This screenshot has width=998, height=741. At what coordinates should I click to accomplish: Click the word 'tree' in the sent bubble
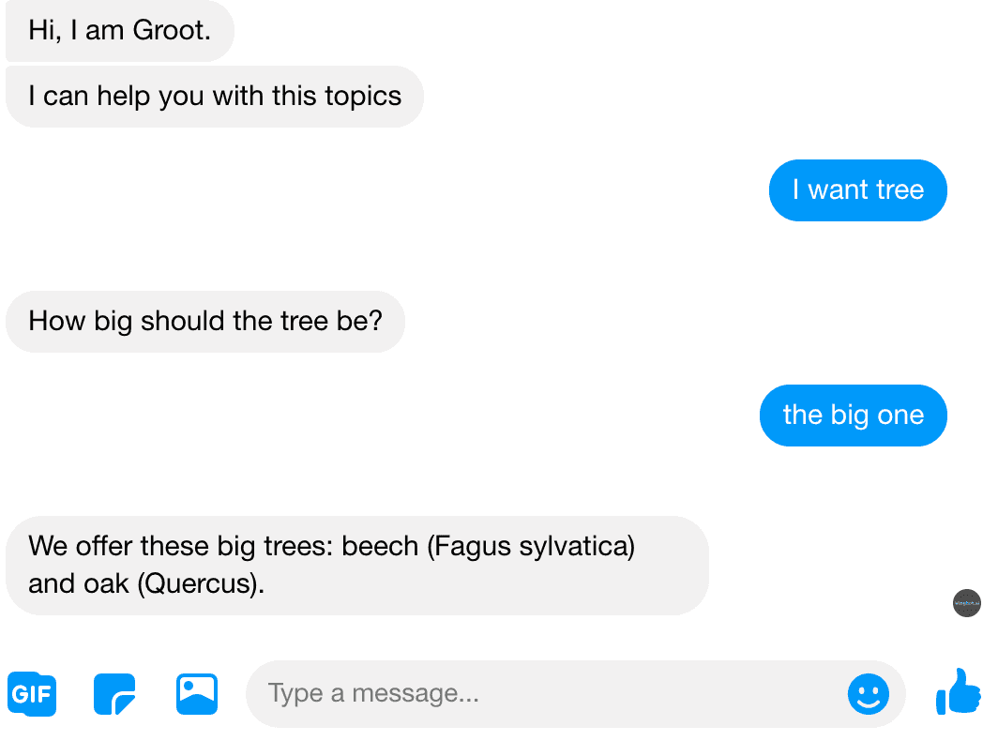pos(900,190)
